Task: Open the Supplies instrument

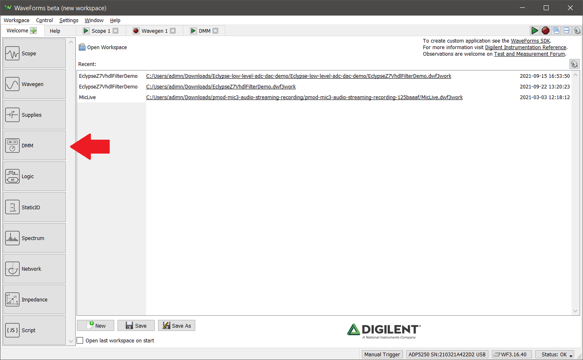Action: point(34,115)
